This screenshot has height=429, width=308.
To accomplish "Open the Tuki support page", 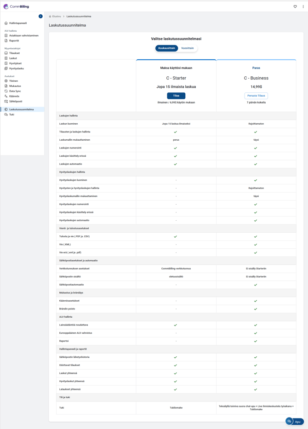I will [x=11, y=114].
